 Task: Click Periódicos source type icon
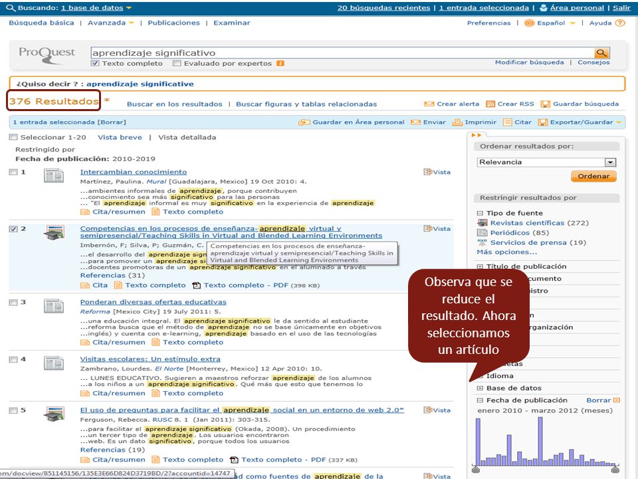482,233
